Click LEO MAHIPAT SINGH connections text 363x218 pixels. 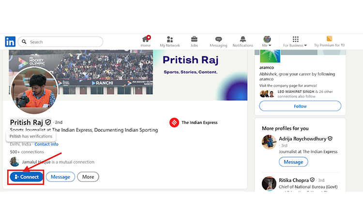pyautogui.click(x=305, y=94)
